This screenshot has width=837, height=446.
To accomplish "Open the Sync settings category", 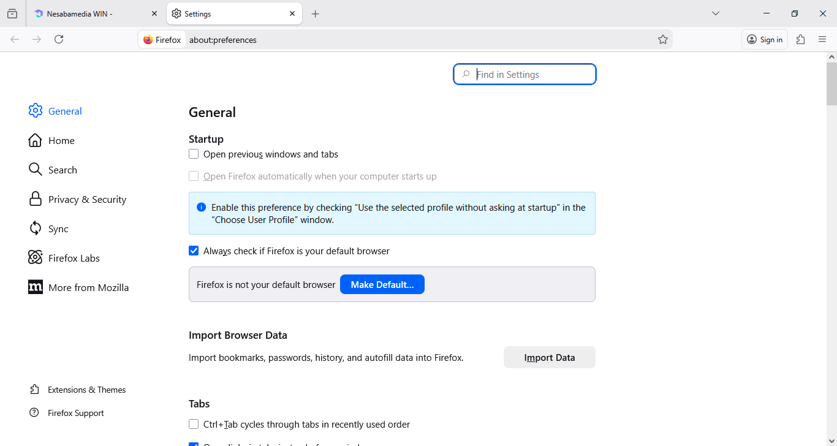I will pyautogui.click(x=58, y=229).
